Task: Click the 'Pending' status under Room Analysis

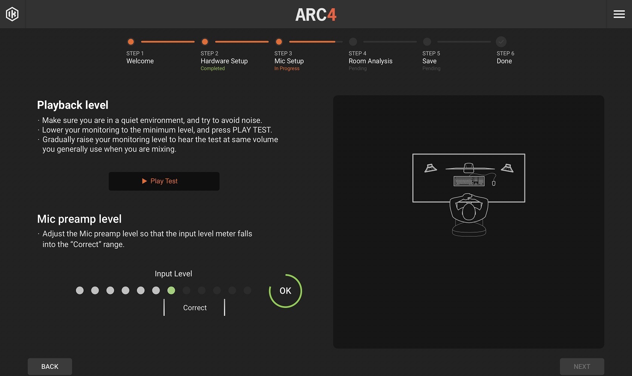Action: 358,68
